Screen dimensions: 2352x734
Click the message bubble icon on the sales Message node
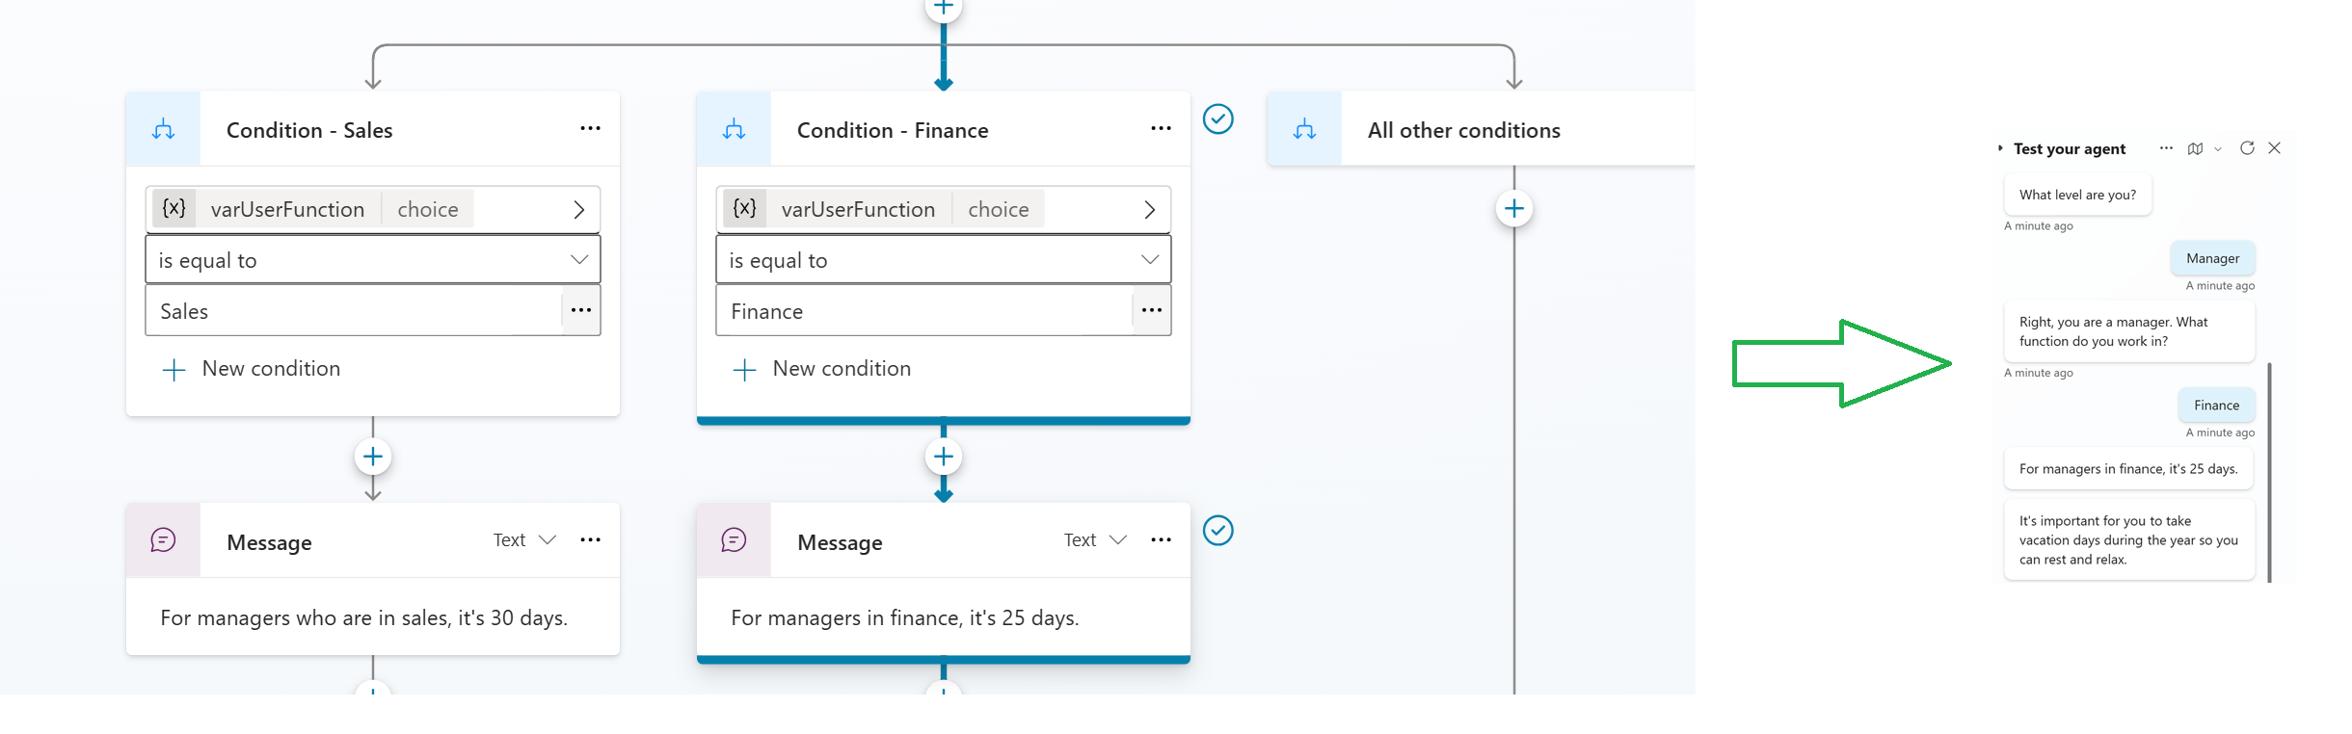click(x=164, y=540)
